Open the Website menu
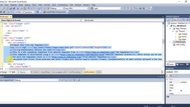This screenshot has width=190, height=107. click(x=13, y=5)
